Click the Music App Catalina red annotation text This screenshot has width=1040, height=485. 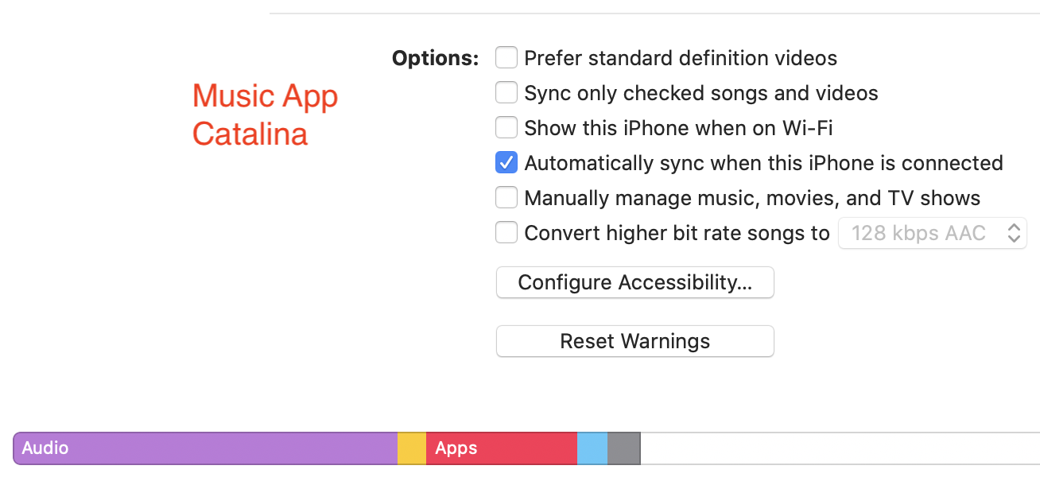[265, 114]
